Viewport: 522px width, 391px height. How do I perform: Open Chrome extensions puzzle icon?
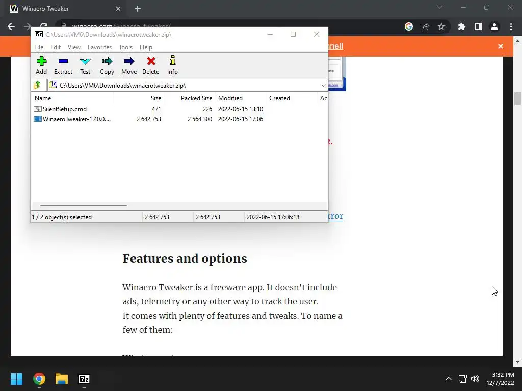(x=462, y=26)
